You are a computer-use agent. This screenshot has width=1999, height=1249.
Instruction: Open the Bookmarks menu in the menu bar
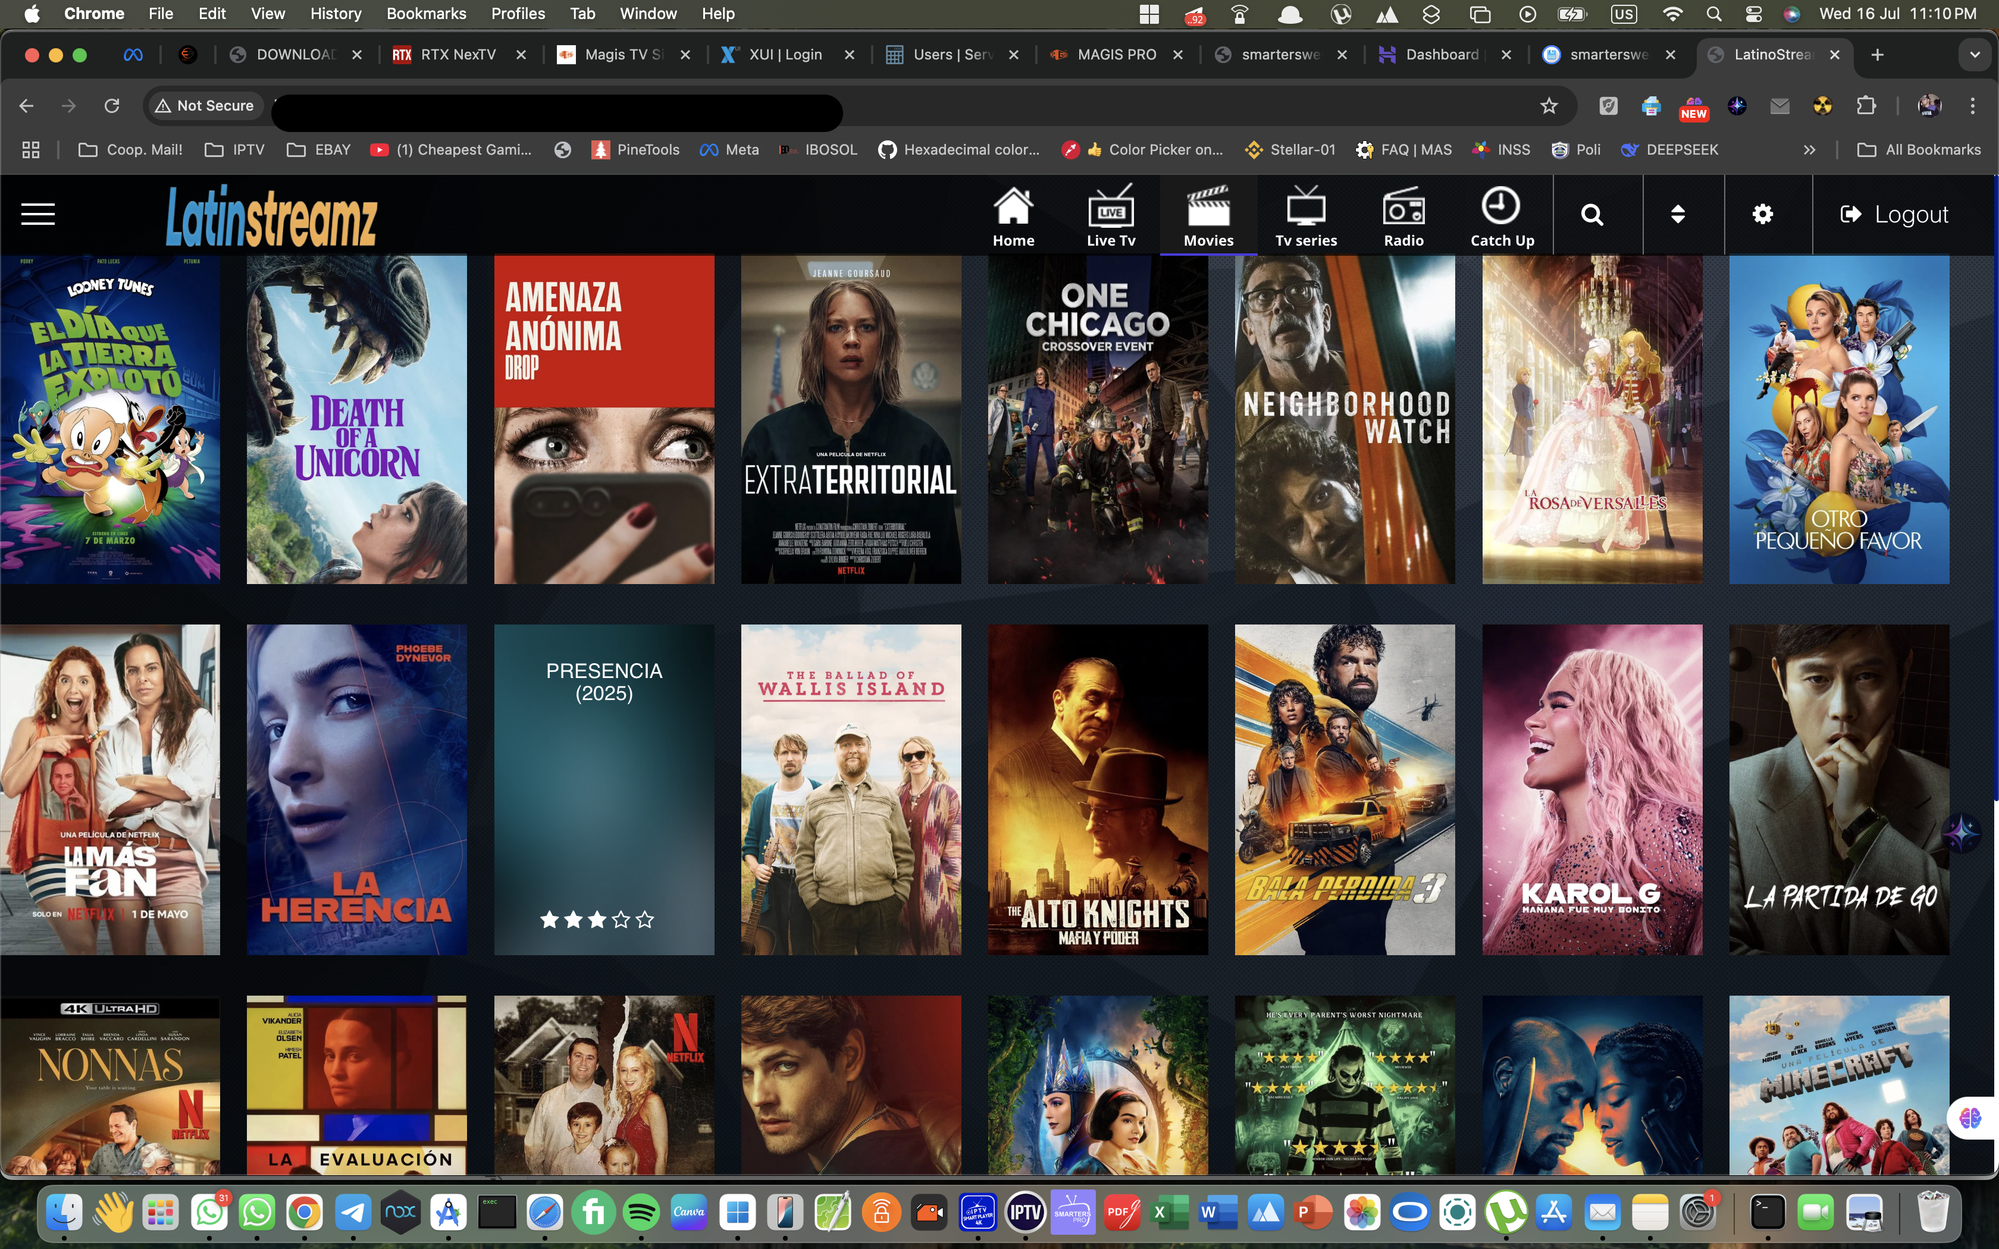(x=426, y=13)
